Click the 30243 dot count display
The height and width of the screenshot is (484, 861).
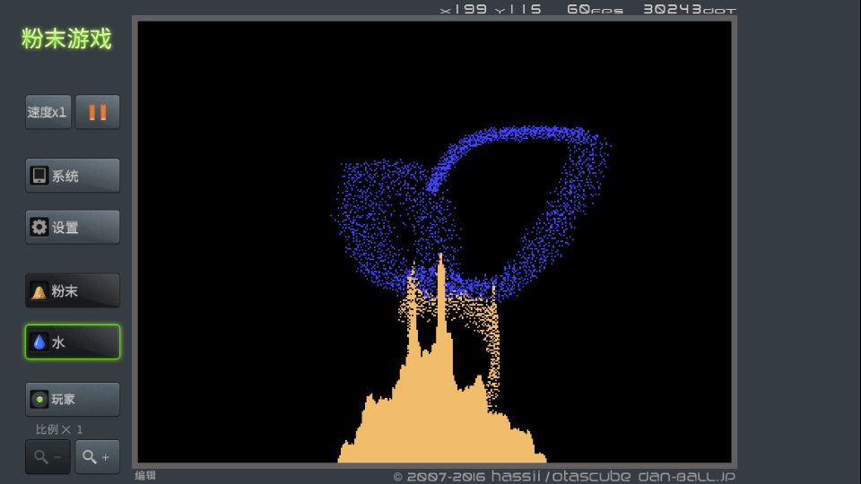click(x=689, y=10)
